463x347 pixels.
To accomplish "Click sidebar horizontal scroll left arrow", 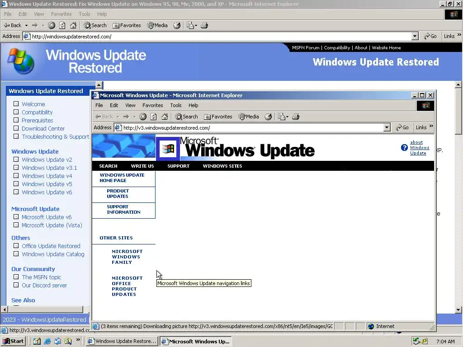I will pyautogui.click(x=4, y=309).
